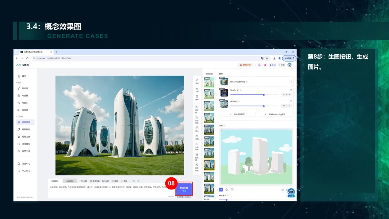The image size is (389, 219).
Task: Select first thumbnail in 创作记录
Action: (x=209, y=82)
